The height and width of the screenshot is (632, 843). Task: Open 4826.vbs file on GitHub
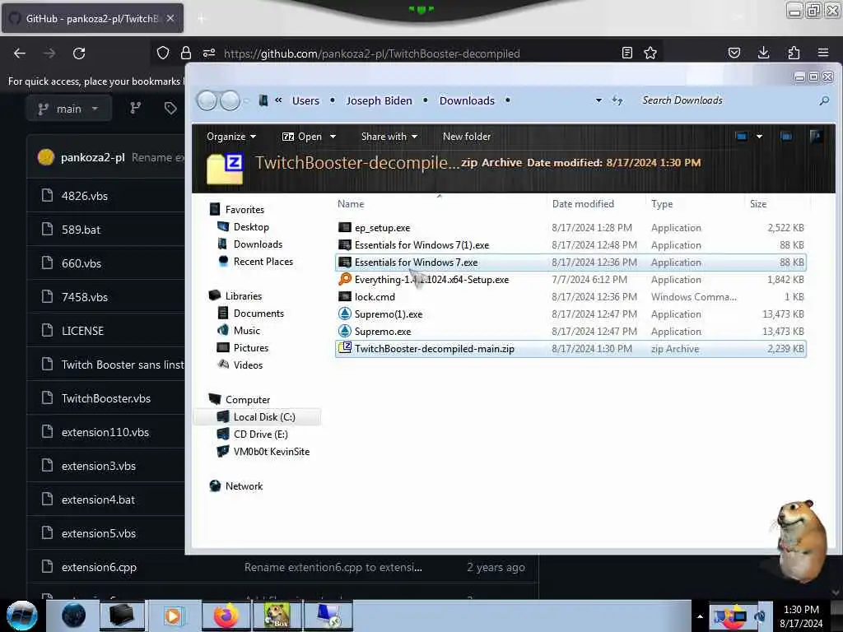click(x=85, y=196)
